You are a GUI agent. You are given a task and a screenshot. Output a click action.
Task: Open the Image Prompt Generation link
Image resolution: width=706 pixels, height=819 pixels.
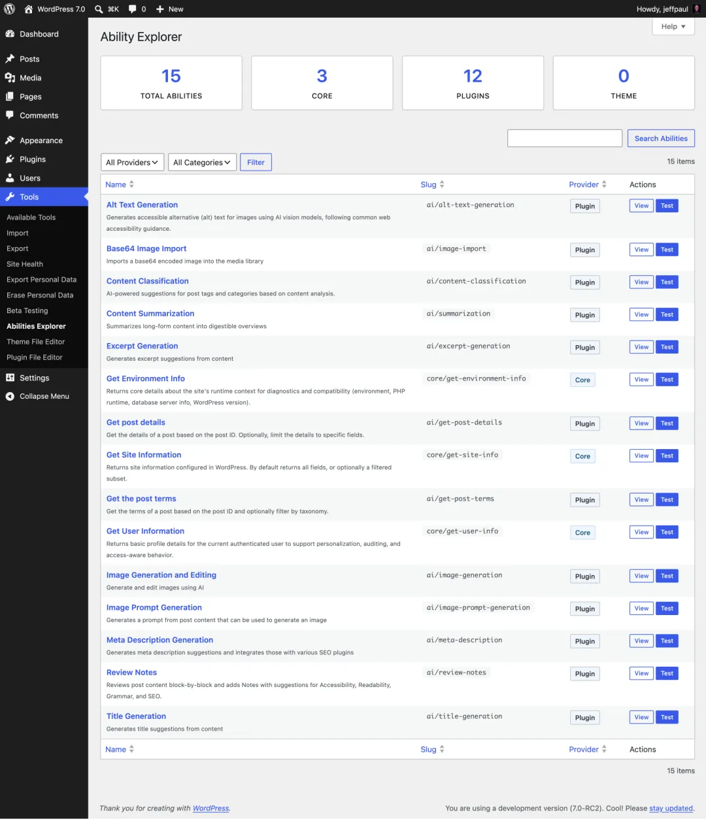(154, 607)
